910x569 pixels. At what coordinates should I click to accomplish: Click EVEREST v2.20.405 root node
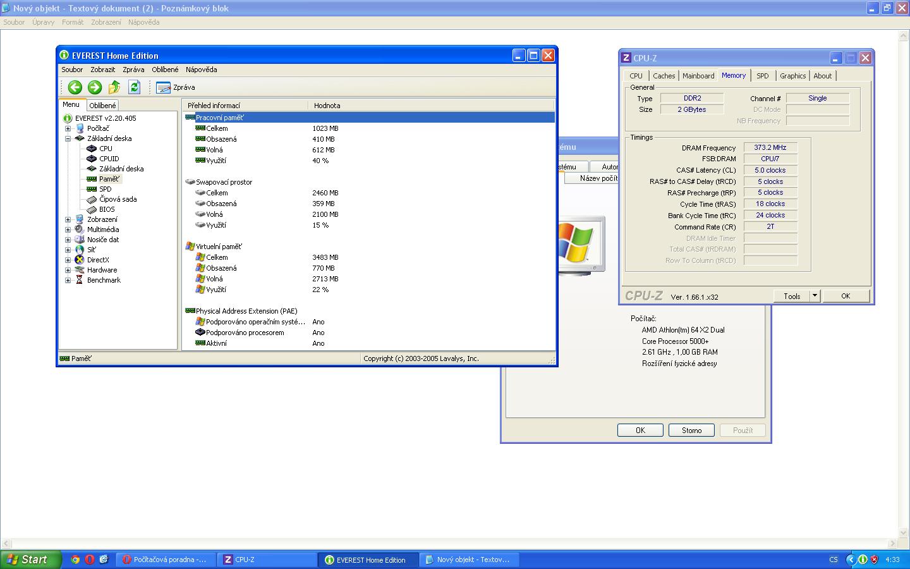[x=105, y=118]
